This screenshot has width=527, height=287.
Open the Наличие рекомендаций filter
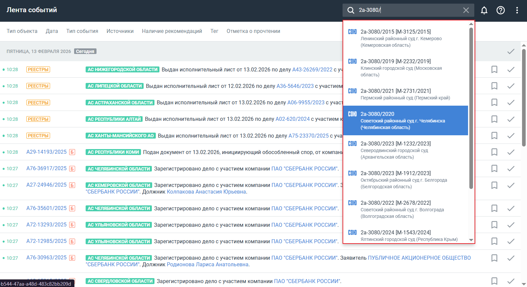coord(172,31)
